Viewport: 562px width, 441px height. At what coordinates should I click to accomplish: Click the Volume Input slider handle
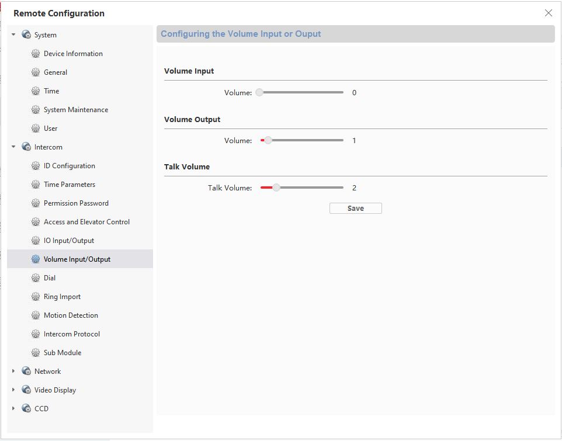[x=259, y=92]
